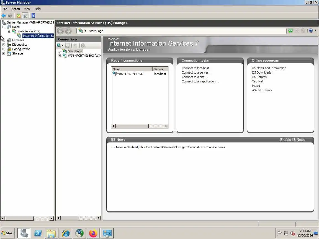Open the File menu
The width and height of the screenshot is (319, 239).
pos(5,9)
